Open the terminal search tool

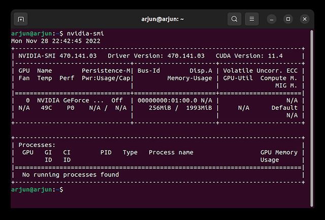click(x=234, y=19)
